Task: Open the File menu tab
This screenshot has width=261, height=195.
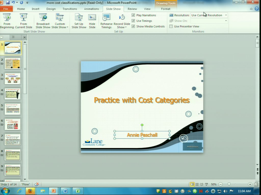Action: pos(6,9)
